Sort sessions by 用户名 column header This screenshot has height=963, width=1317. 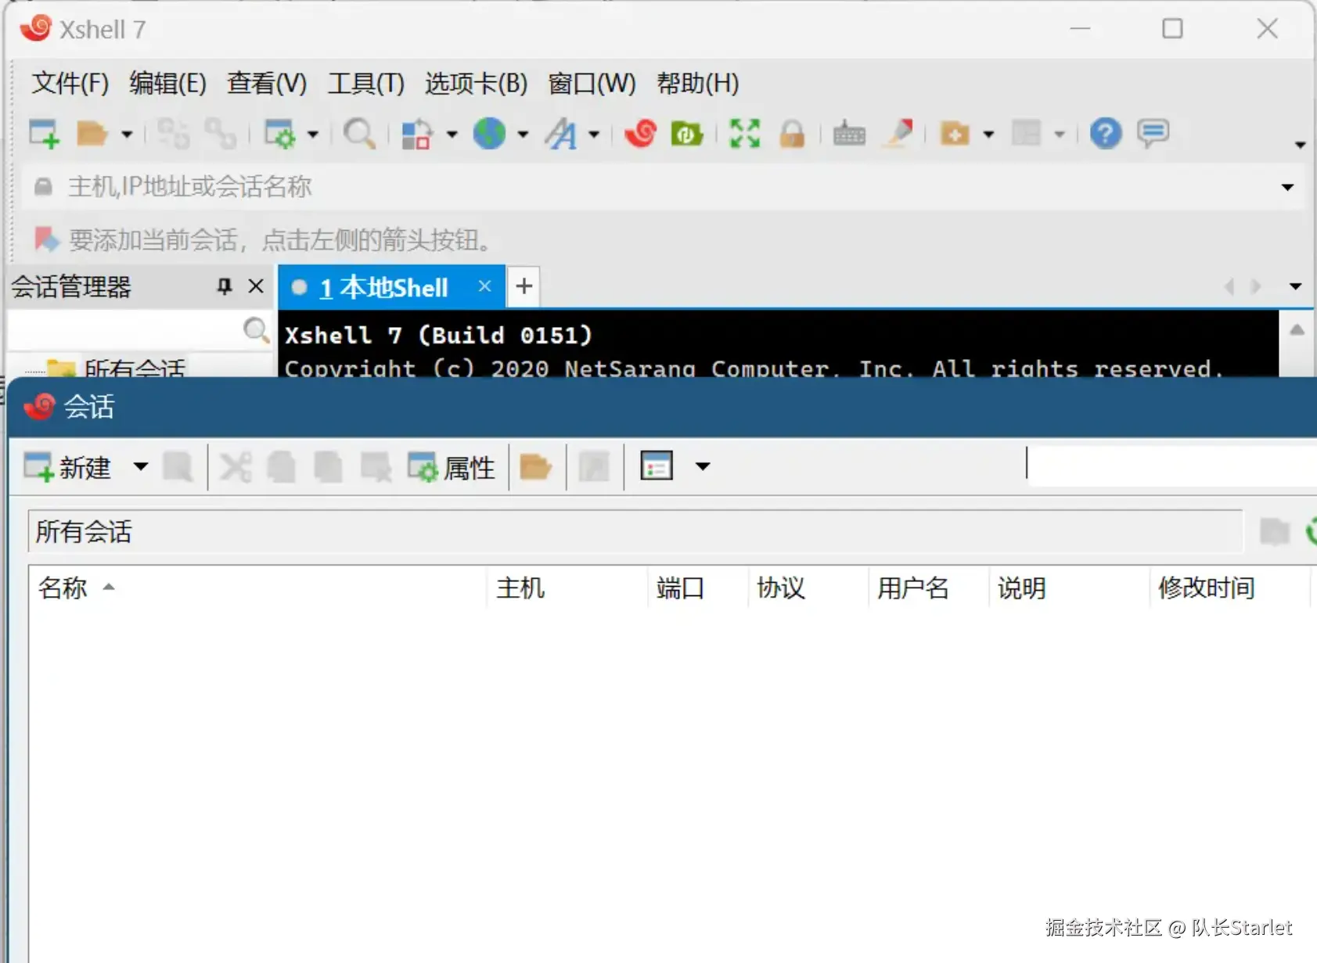(928, 588)
